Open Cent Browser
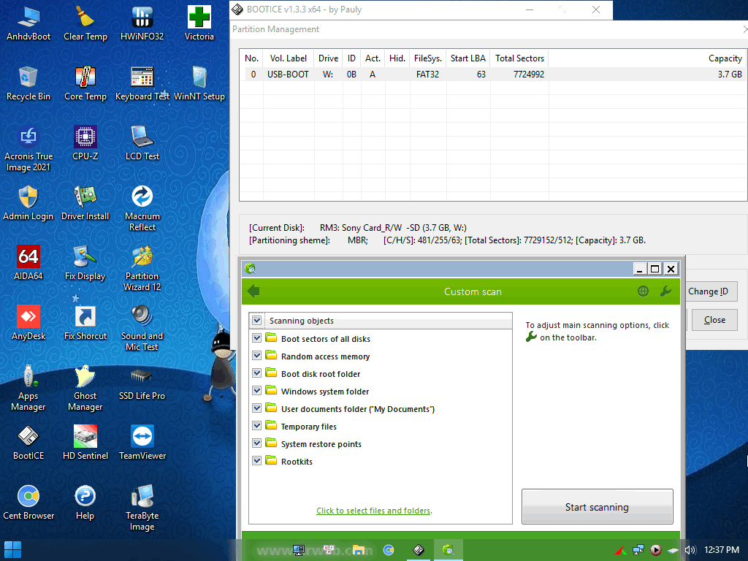The height and width of the screenshot is (561, 748). click(x=28, y=503)
